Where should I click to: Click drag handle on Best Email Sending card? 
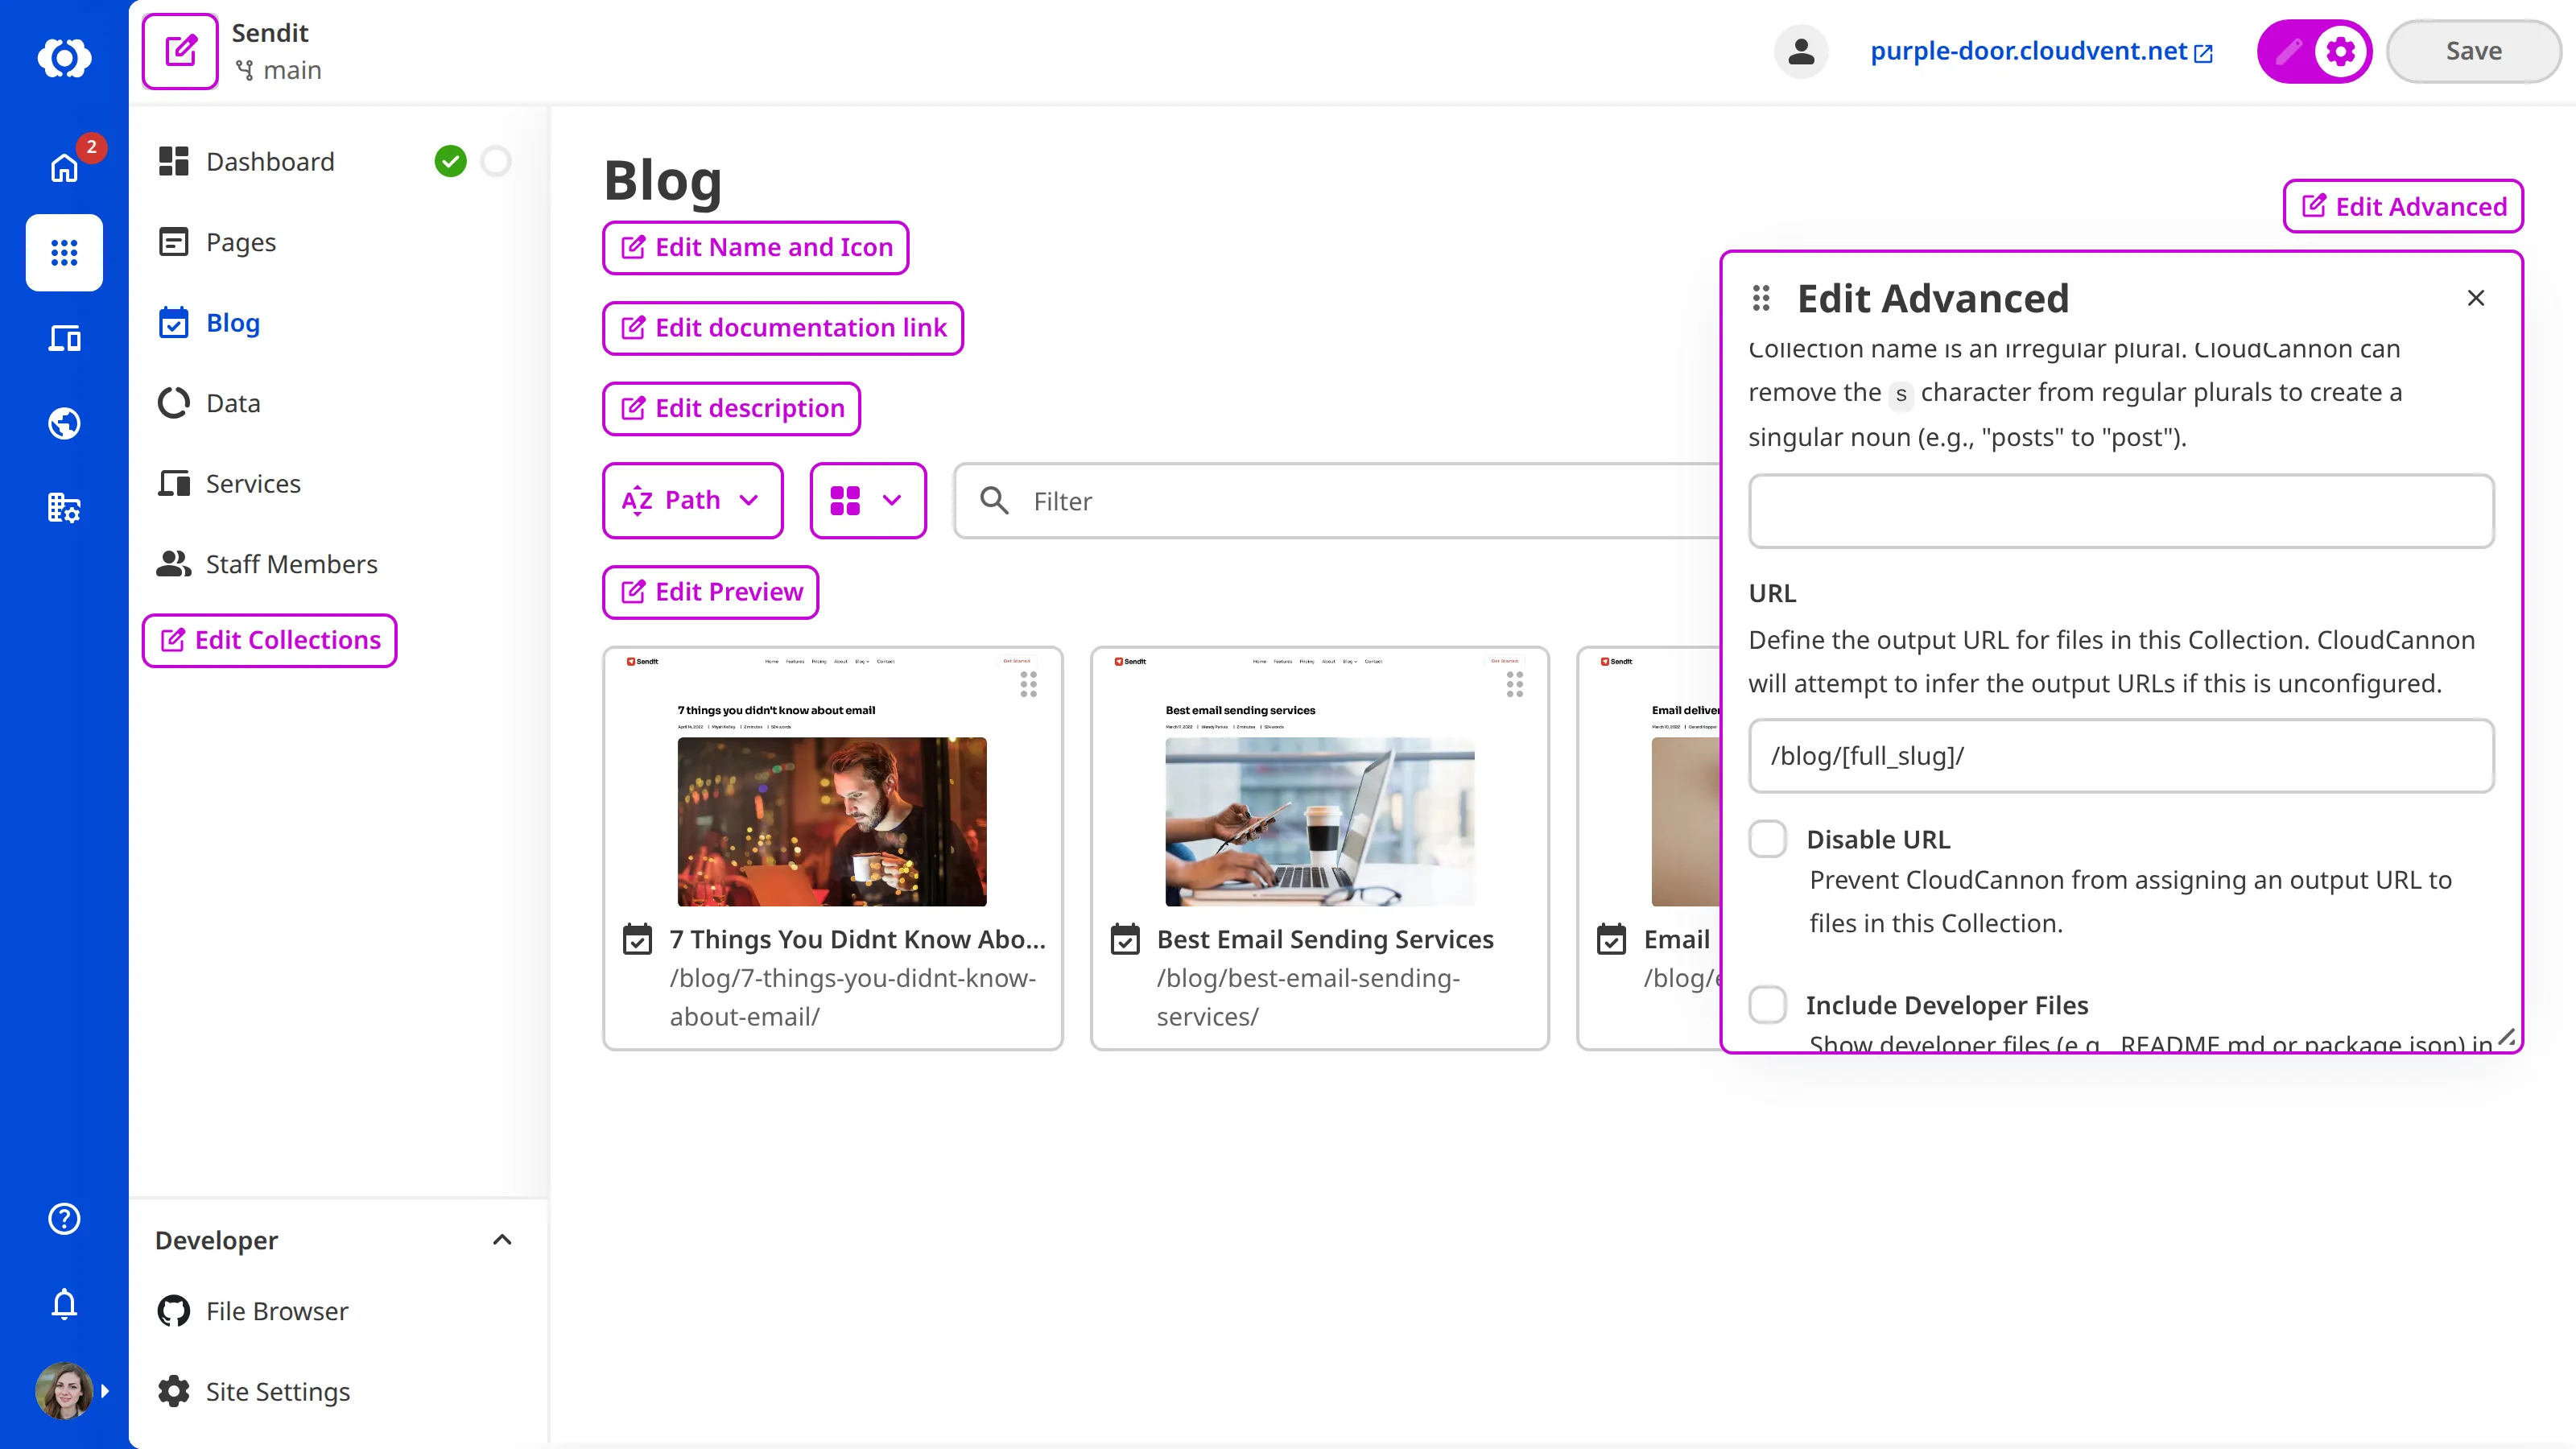coord(1515,684)
